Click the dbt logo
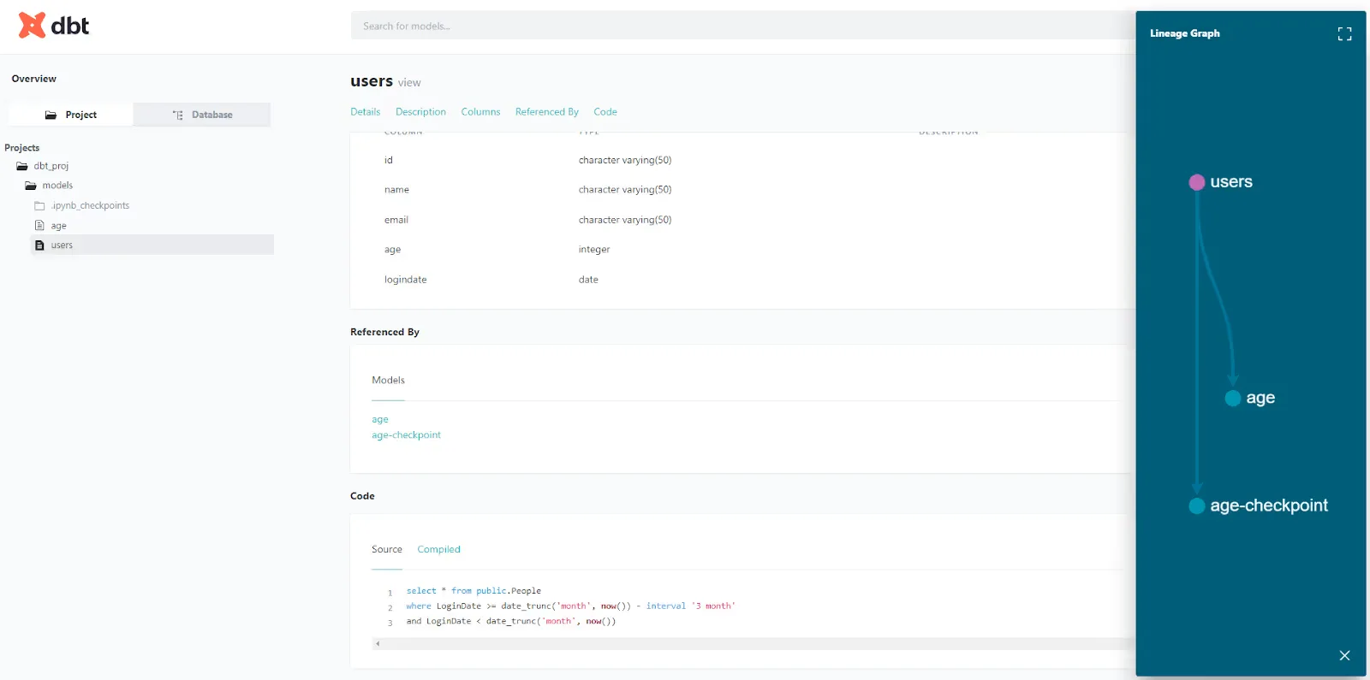 [54, 26]
